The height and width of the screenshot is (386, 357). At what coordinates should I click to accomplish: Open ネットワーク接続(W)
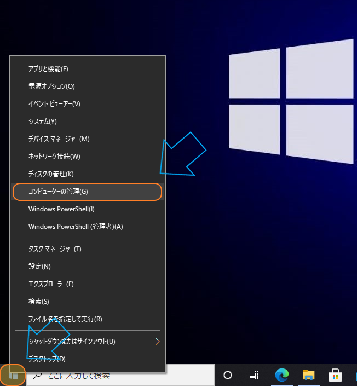[x=88, y=157]
